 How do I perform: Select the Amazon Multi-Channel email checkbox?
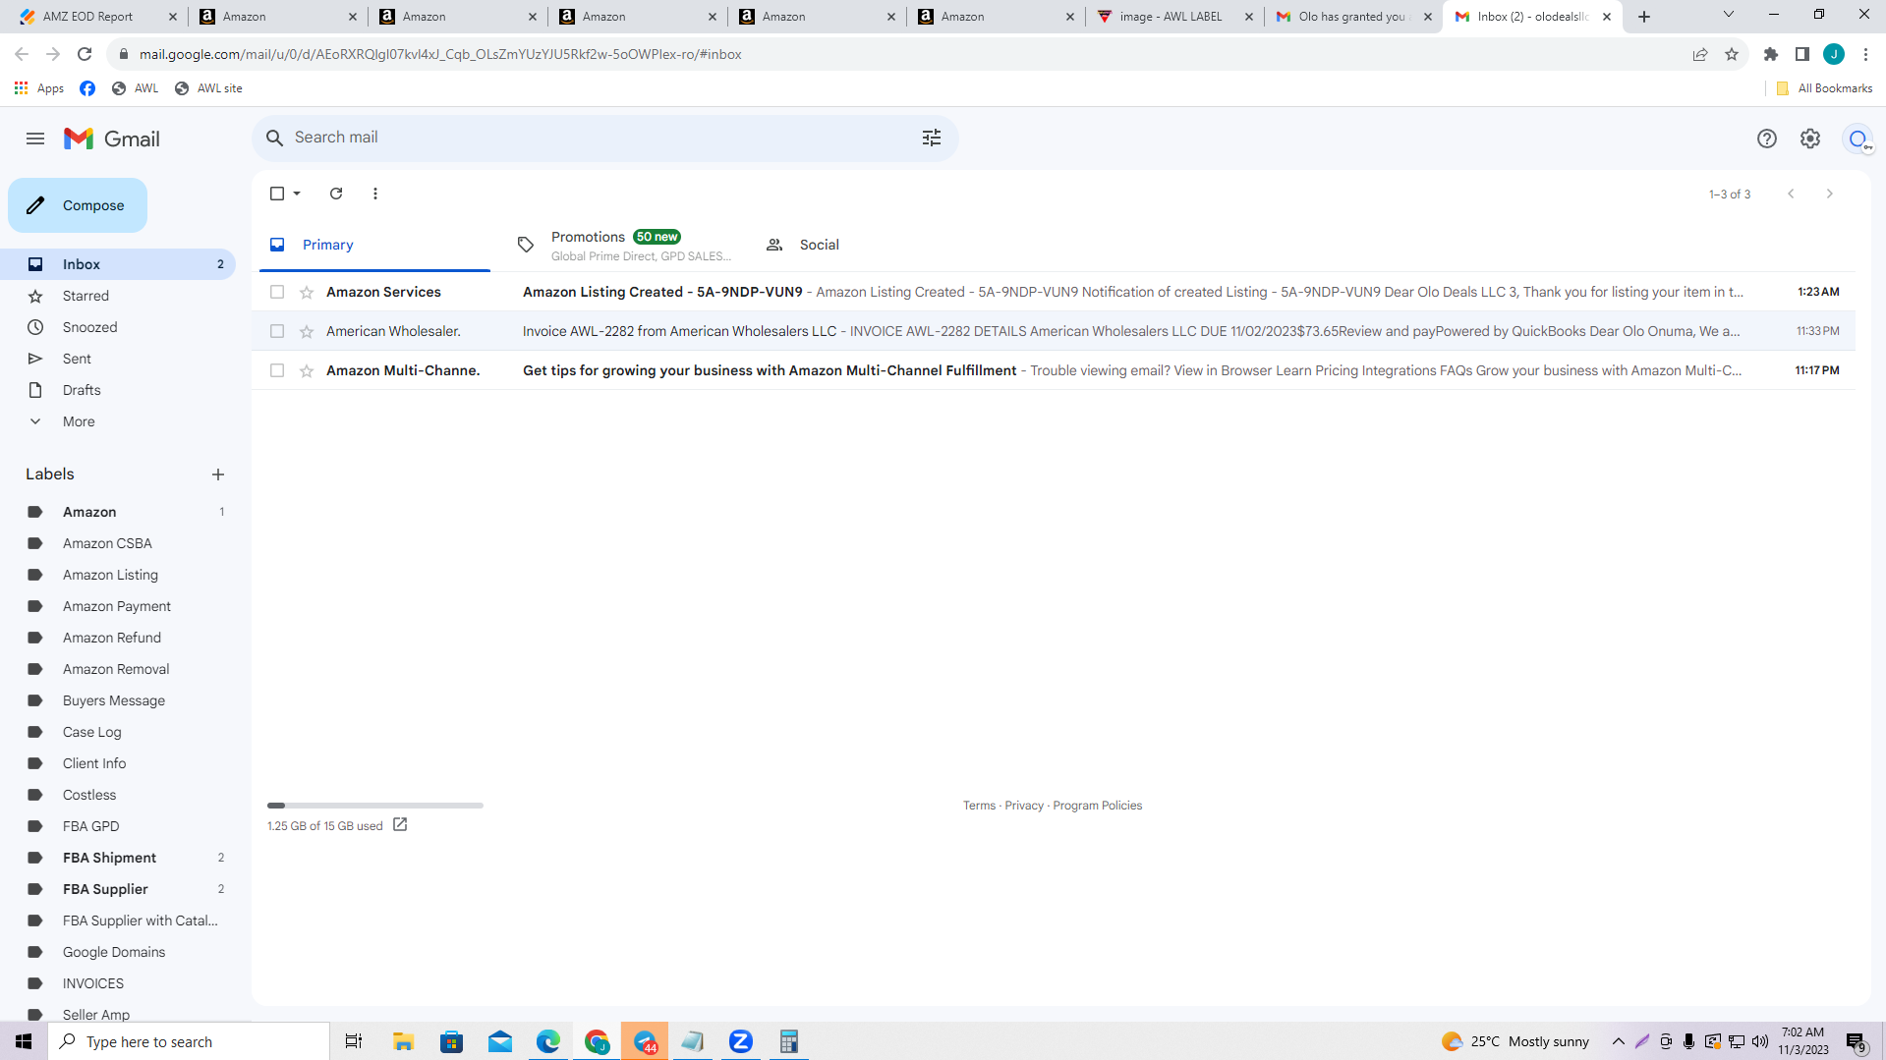[x=277, y=370]
